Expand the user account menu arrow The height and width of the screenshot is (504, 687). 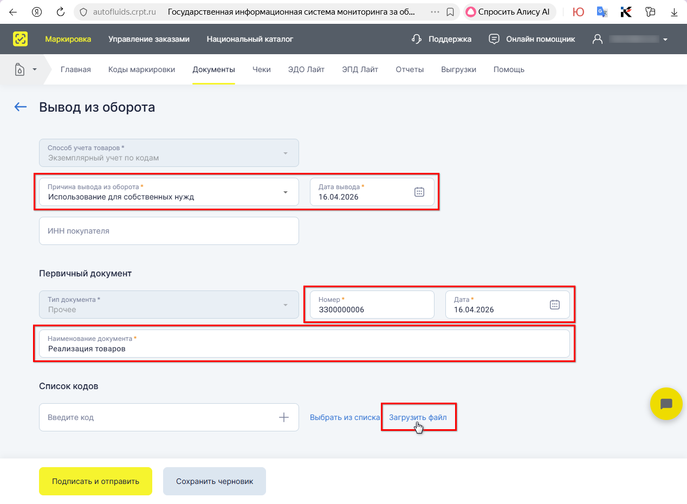coord(665,40)
